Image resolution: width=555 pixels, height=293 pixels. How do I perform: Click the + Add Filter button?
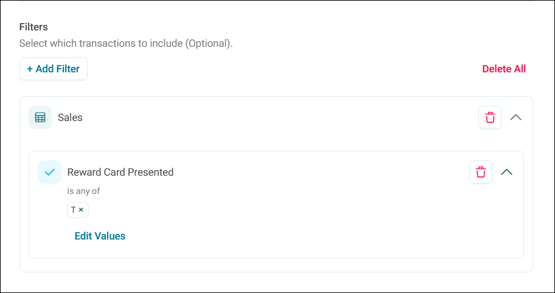[x=54, y=69]
